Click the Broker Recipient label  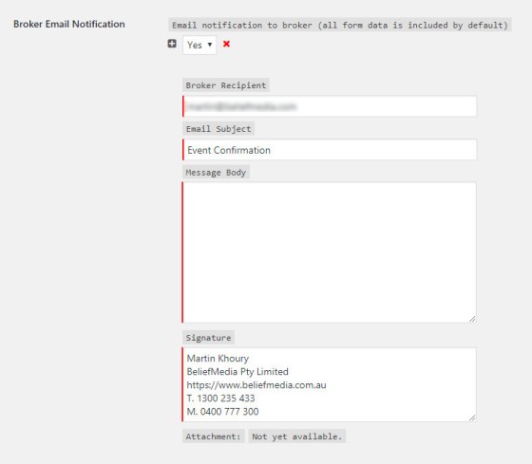pyautogui.click(x=226, y=85)
